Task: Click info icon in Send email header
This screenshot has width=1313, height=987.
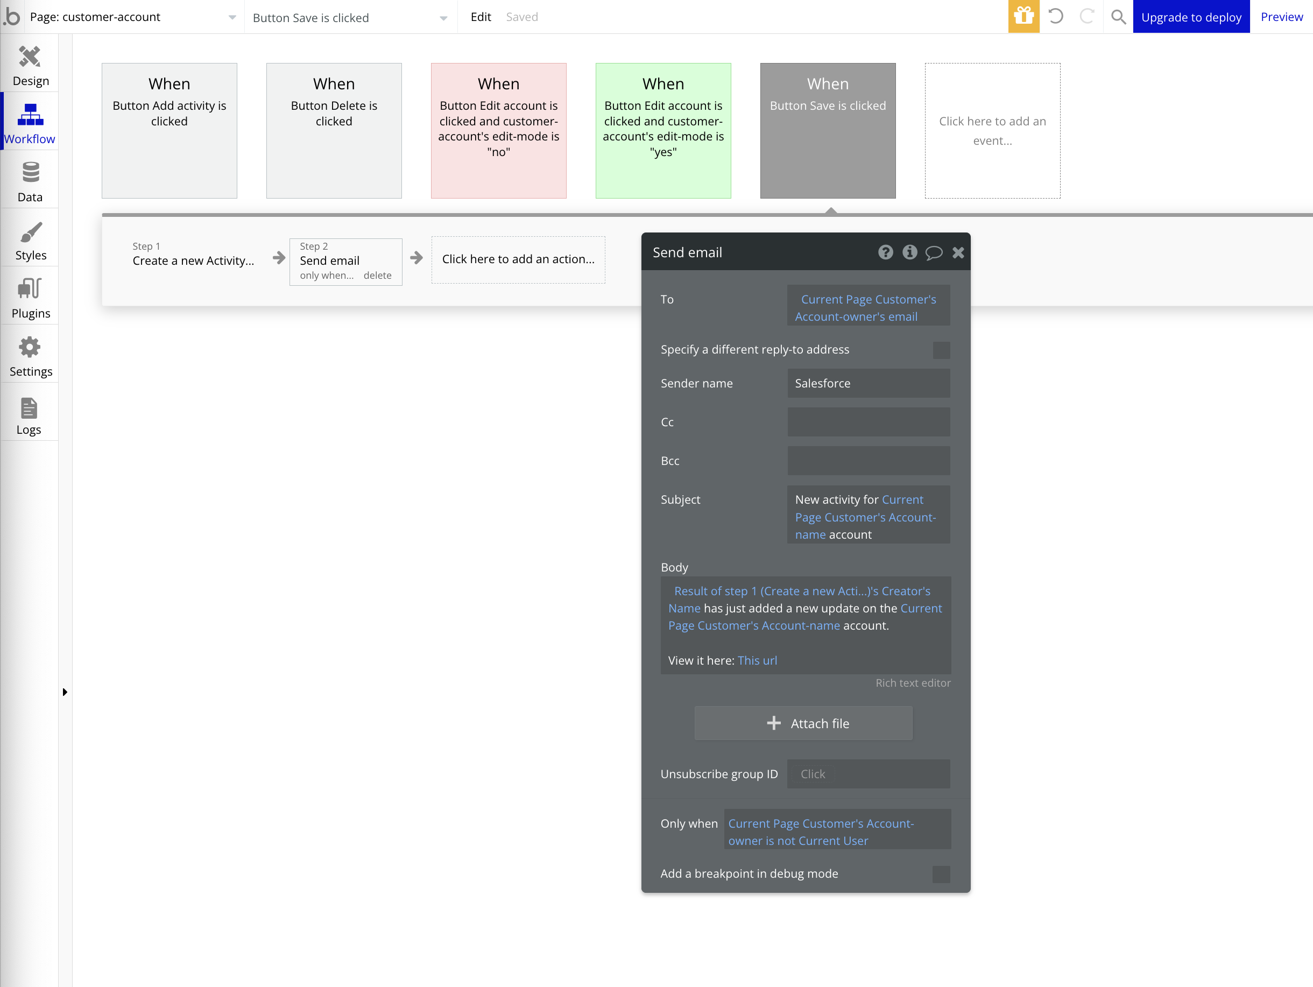Action: tap(909, 252)
